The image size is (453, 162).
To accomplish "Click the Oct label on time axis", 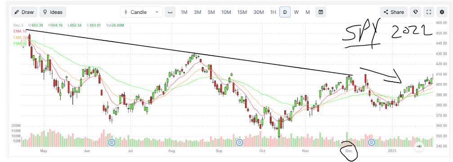I will point(262,151).
